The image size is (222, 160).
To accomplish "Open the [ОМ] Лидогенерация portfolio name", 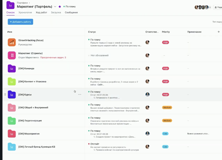I will click(30, 121).
